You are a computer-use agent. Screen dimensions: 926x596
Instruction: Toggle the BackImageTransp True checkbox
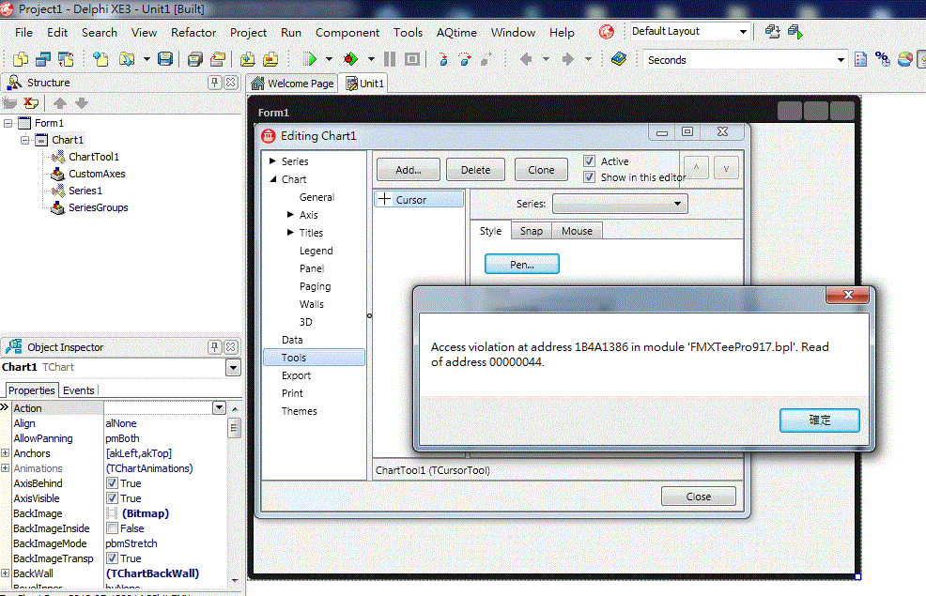click(x=112, y=558)
